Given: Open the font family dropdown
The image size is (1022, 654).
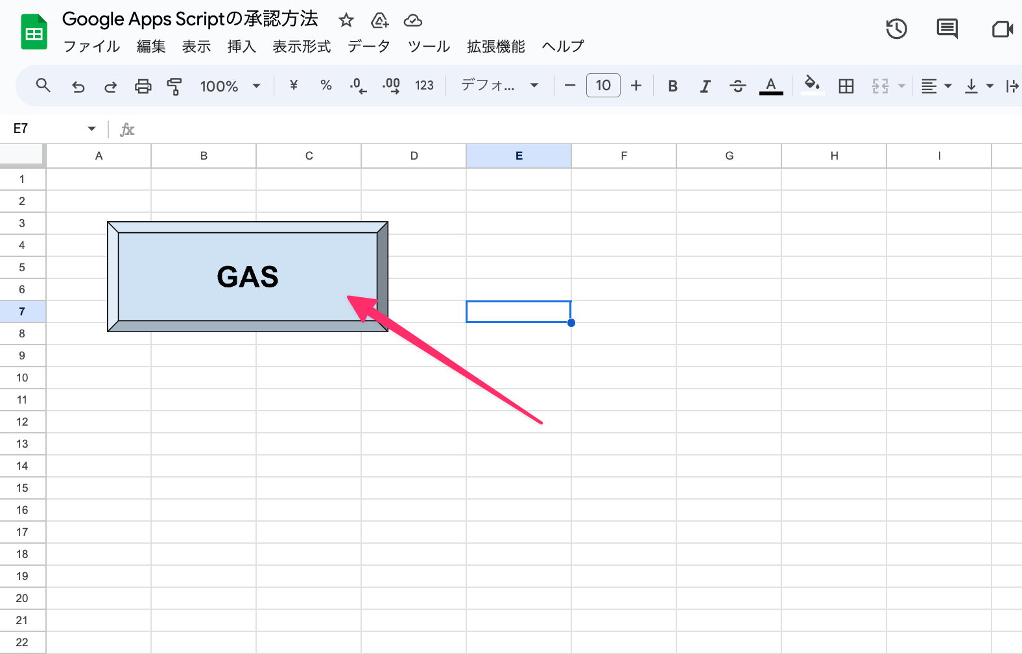Looking at the screenshot, I should tap(499, 86).
